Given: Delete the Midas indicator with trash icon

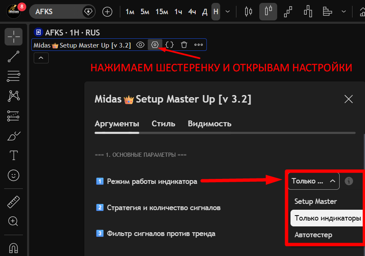Looking at the screenshot, I should [184, 45].
